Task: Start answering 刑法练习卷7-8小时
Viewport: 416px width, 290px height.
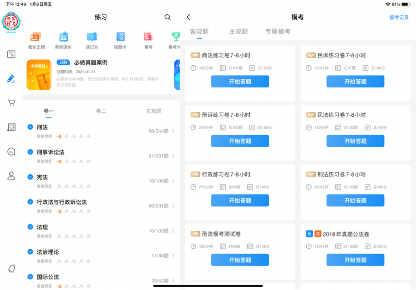Action: tap(355, 201)
